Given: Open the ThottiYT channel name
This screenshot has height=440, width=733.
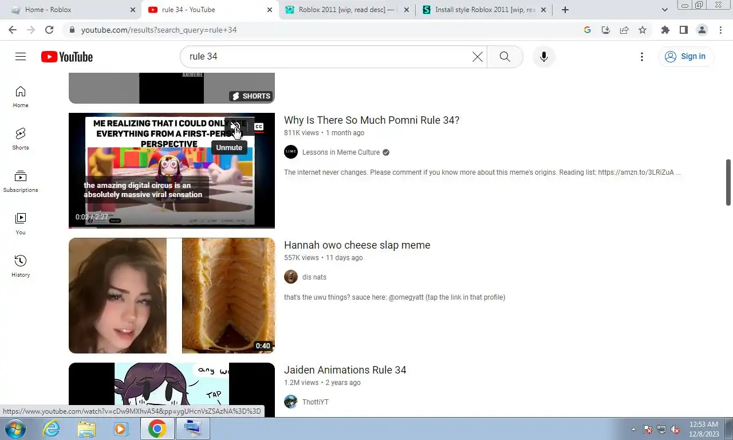Looking at the screenshot, I should pos(316,402).
